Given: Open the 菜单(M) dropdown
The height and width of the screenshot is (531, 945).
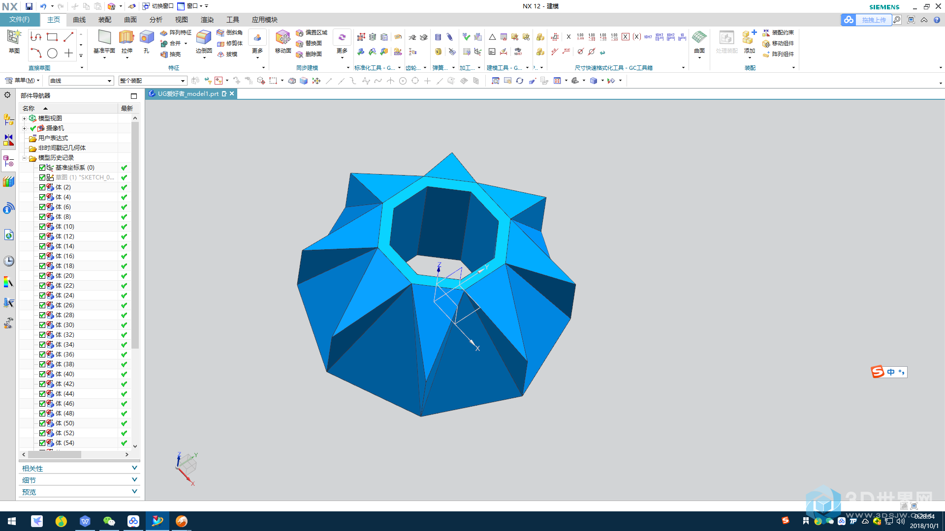Looking at the screenshot, I should [x=22, y=81].
